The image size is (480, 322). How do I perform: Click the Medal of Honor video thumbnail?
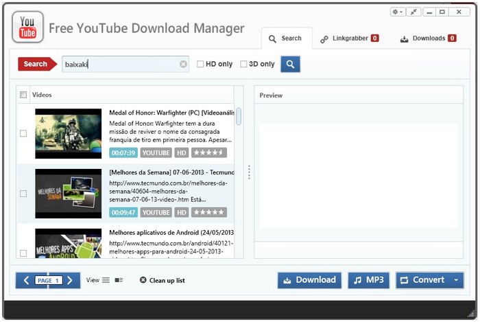coord(69,133)
